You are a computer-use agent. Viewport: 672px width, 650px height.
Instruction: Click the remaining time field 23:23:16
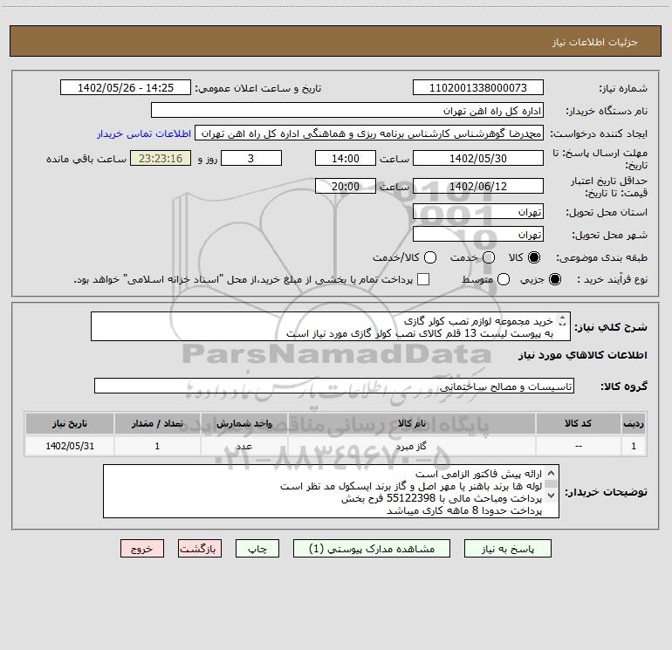tap(161, 158)
